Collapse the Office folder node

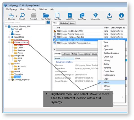(9, 64)
